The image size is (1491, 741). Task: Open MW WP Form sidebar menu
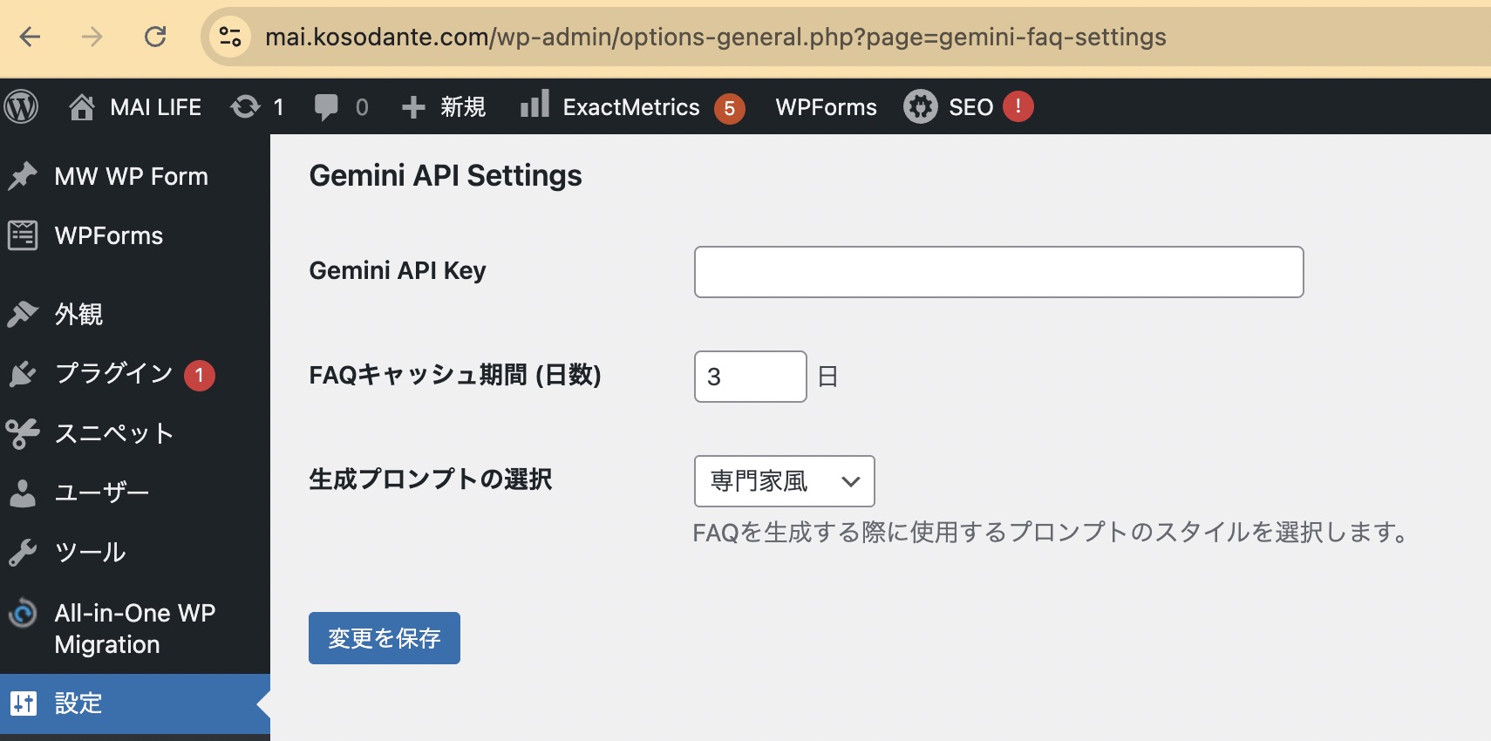(131, 176)
